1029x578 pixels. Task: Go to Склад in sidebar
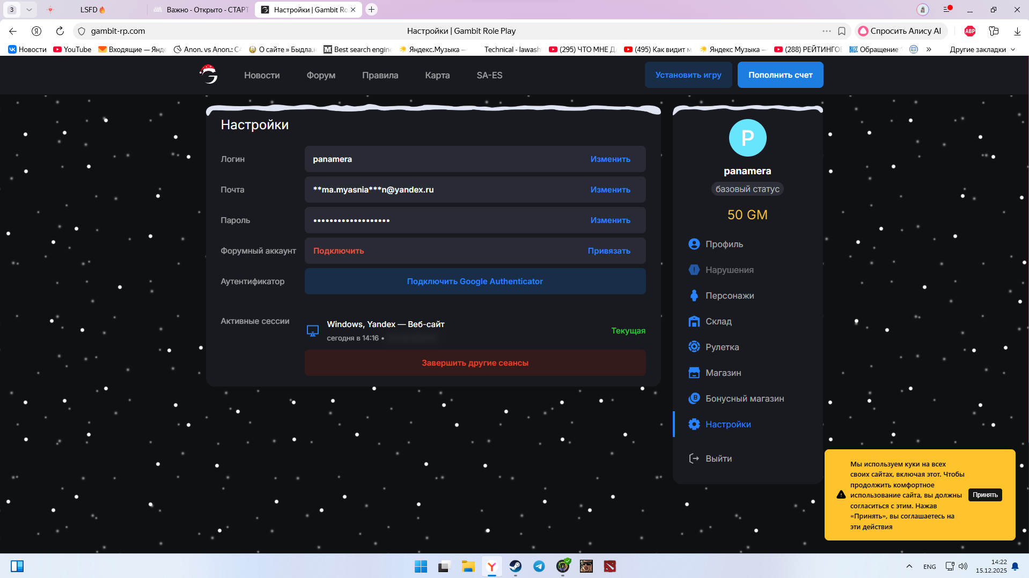click(x=718, y=321)
